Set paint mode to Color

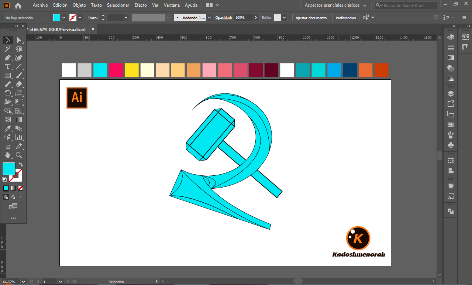6,188
